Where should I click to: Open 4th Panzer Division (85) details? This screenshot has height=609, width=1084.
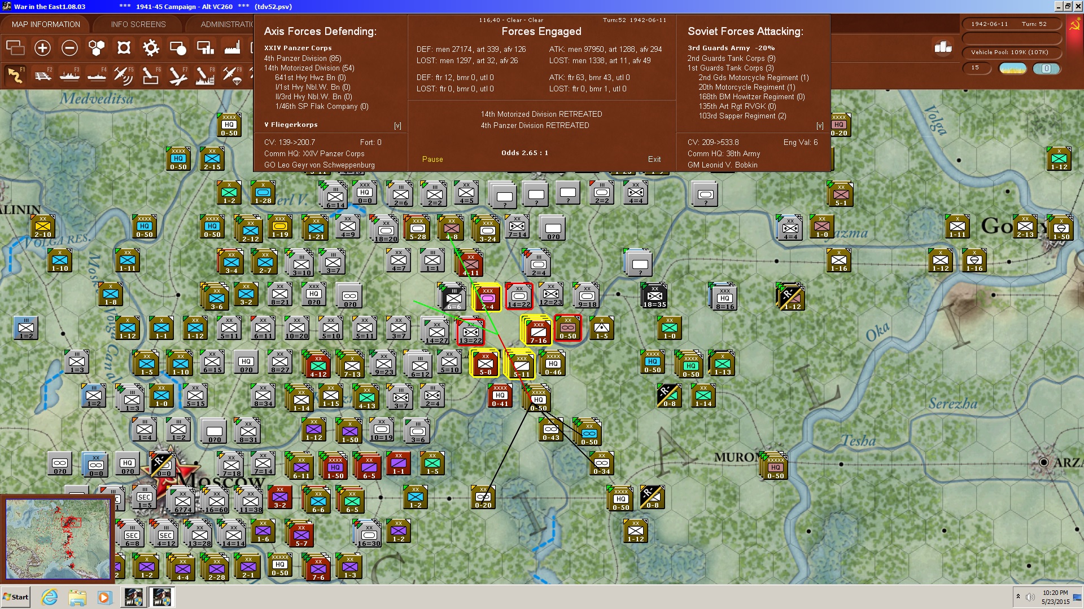(x=303, y=58)
